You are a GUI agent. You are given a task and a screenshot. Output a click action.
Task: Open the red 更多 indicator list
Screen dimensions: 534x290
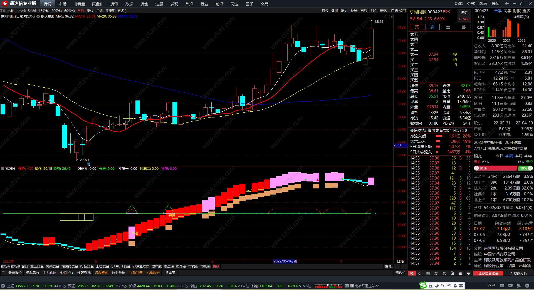[216, 266]
